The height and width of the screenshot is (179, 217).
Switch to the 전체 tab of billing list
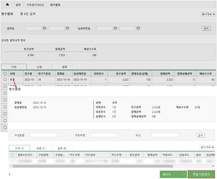tap(14, 67)
